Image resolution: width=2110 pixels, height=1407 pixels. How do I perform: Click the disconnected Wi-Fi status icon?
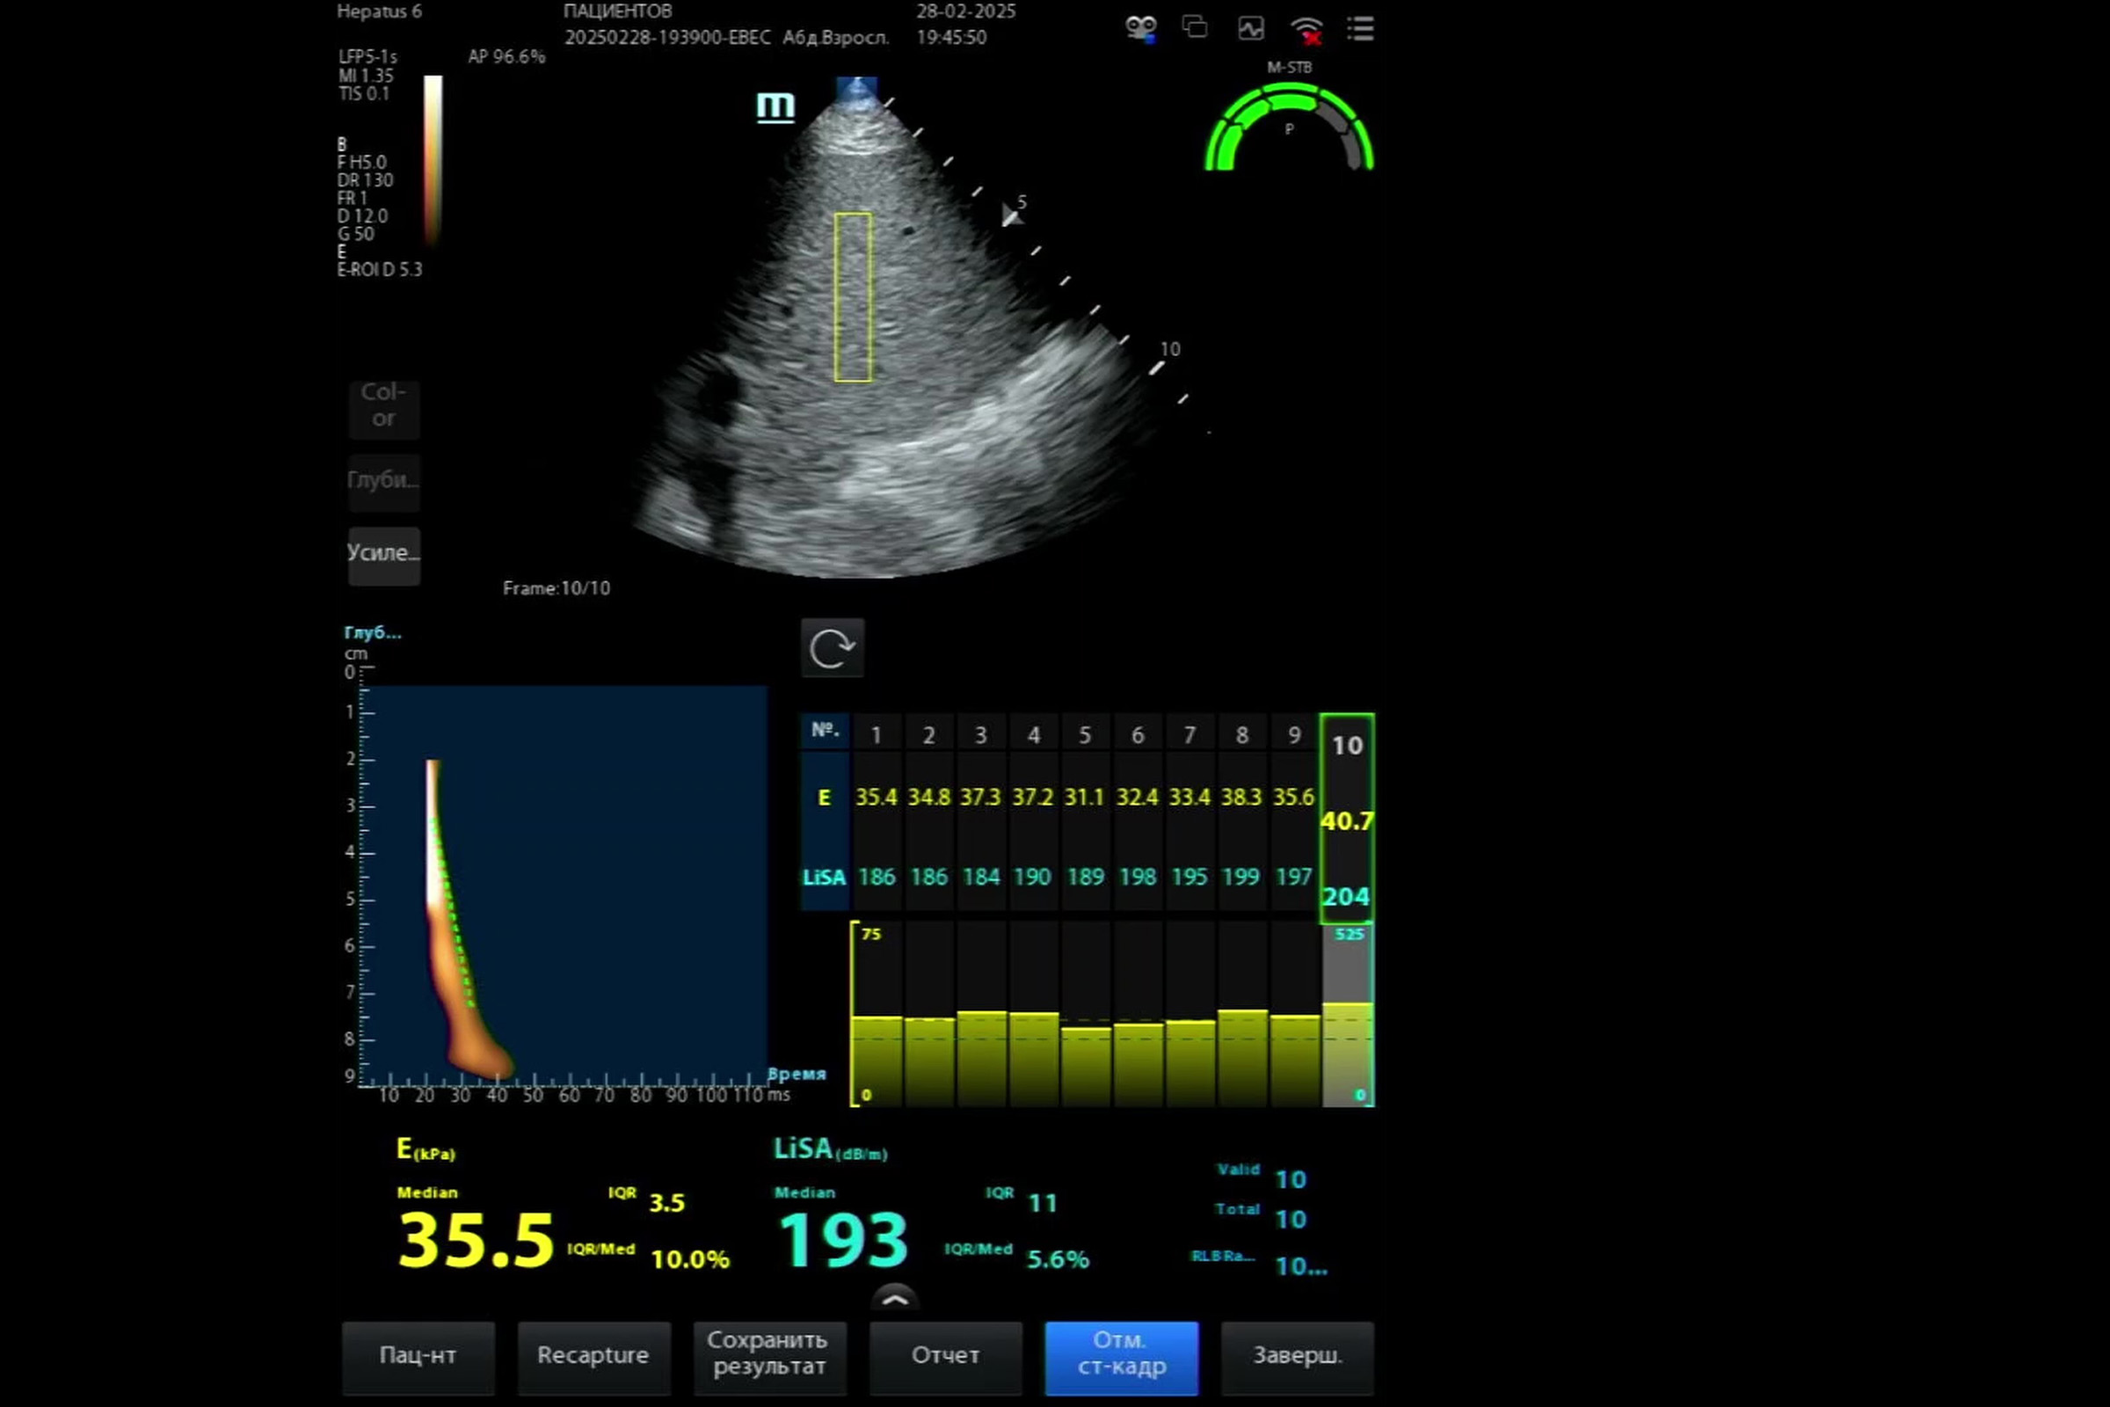[1306, 30]
